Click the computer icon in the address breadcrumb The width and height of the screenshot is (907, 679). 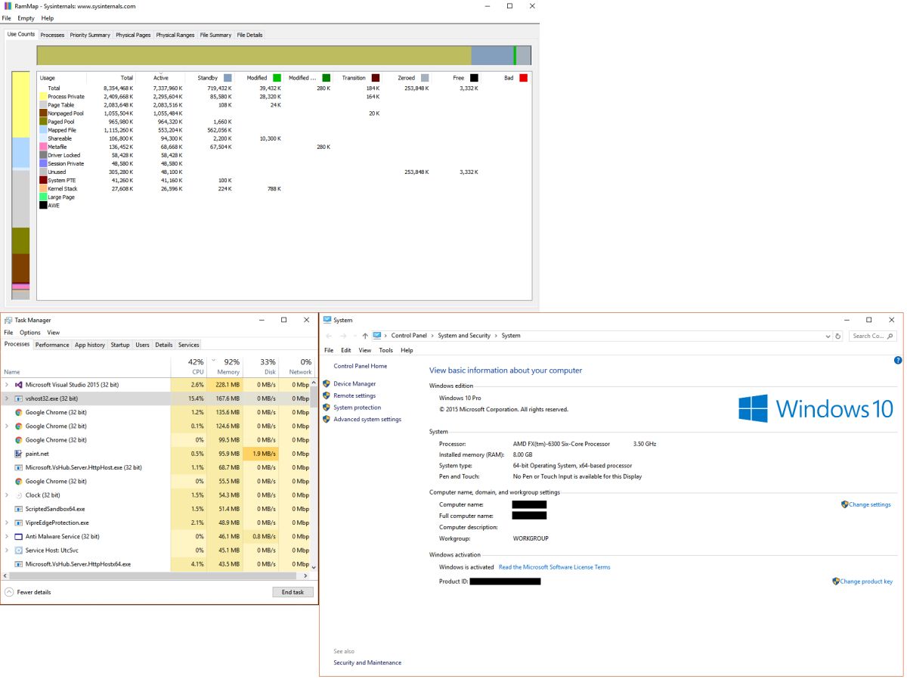377,336
